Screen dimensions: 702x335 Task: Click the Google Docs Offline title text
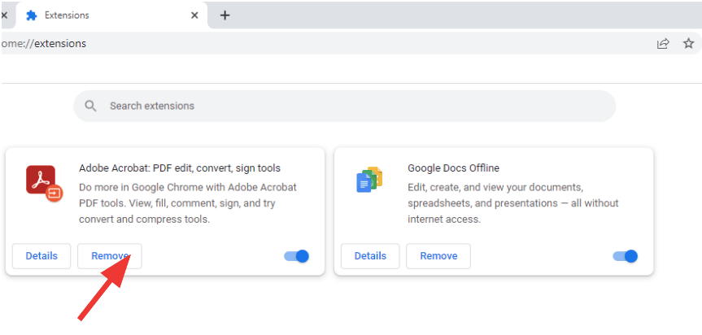tap(454, 168)
